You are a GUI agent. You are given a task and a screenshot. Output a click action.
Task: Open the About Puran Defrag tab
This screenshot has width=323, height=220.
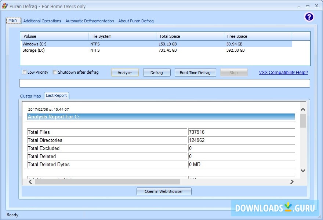136,21
